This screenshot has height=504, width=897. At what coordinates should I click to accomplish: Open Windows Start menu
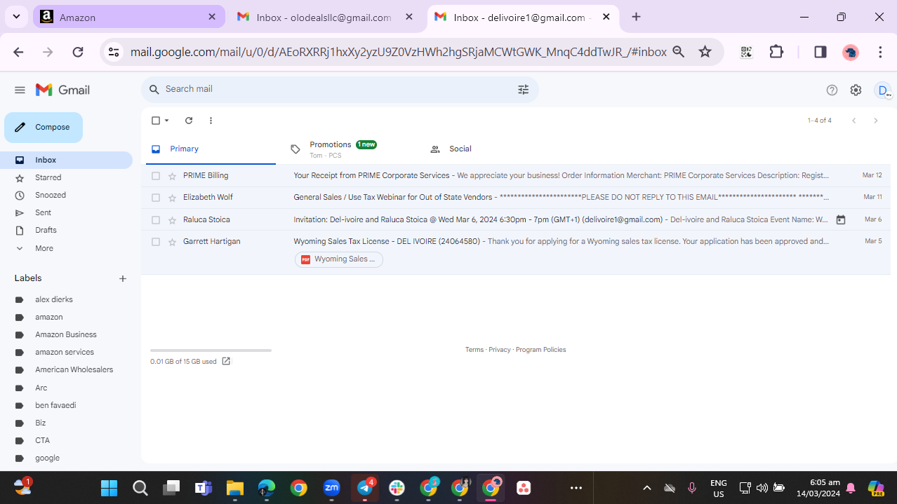pyautogui.click(x=109, y=488)
